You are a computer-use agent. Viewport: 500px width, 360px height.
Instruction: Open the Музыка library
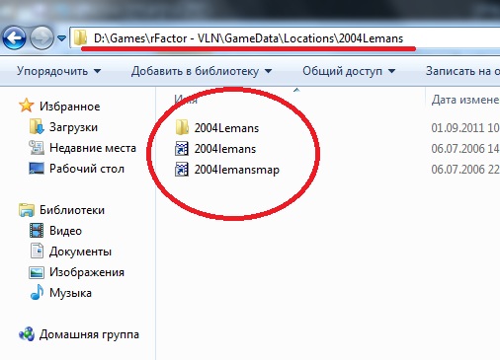[x=70, y=293]
